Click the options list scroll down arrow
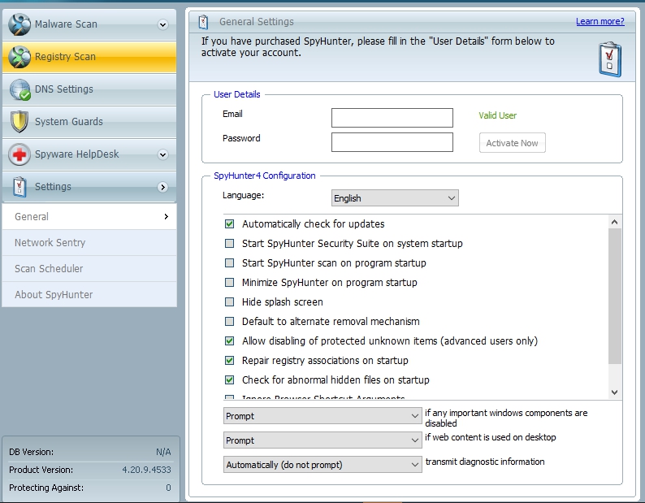This screenshot has height=503, width=645. click(x=615, y=392)
